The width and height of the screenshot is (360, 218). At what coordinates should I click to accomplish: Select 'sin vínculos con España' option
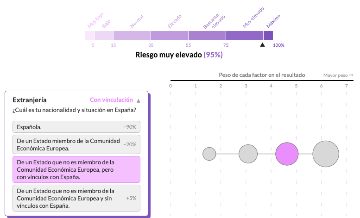click(x=76, y=198)
